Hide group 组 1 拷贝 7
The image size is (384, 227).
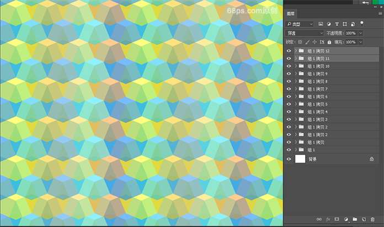pyautogui.click(x=289, y=89)
